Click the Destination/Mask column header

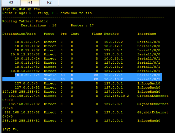point(19,34)
